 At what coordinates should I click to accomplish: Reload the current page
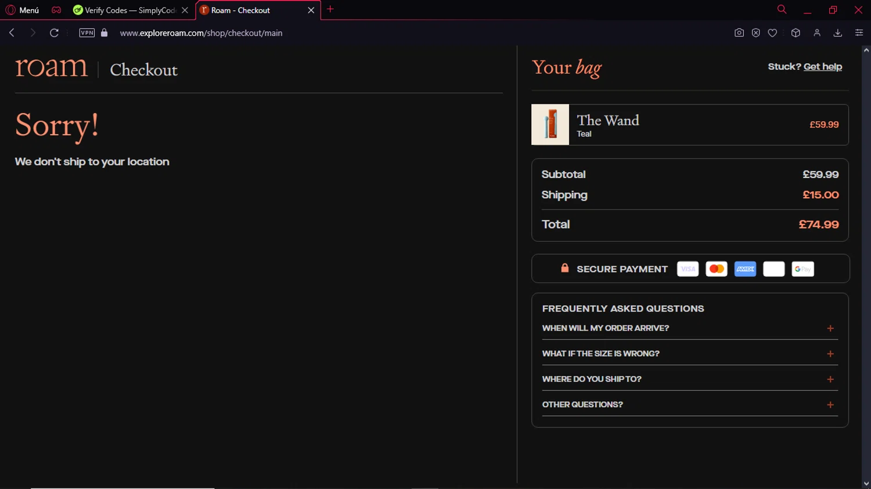(54, 32)
